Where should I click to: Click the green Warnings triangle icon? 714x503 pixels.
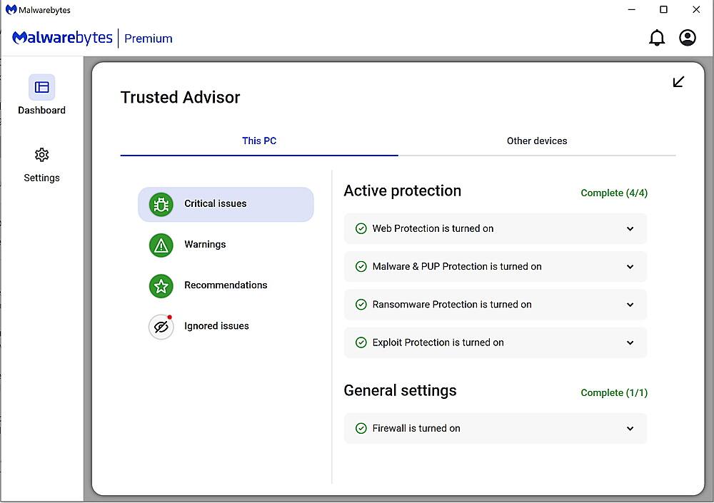pos(161,245)
